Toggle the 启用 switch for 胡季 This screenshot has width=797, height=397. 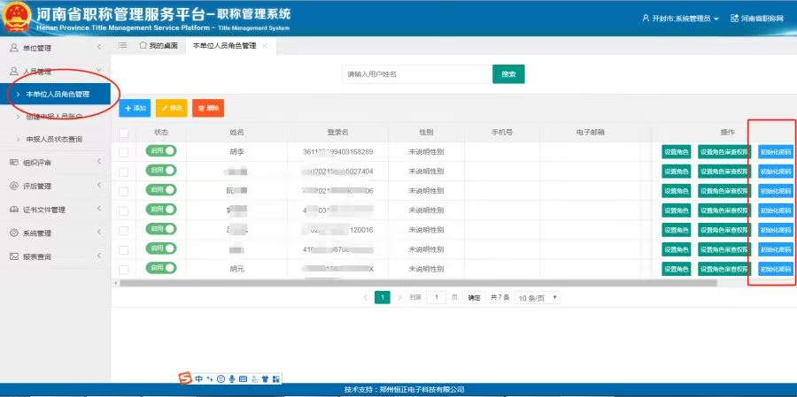160,151
